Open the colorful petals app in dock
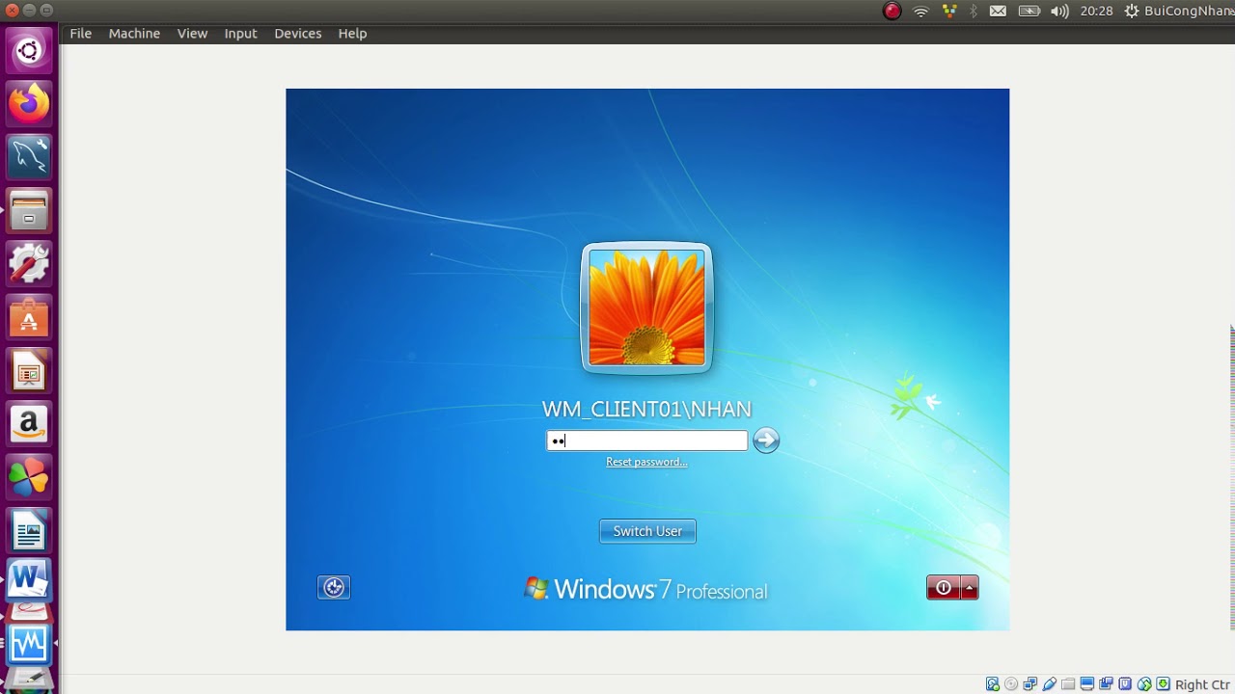1235x694 pixels. [29, 476]
